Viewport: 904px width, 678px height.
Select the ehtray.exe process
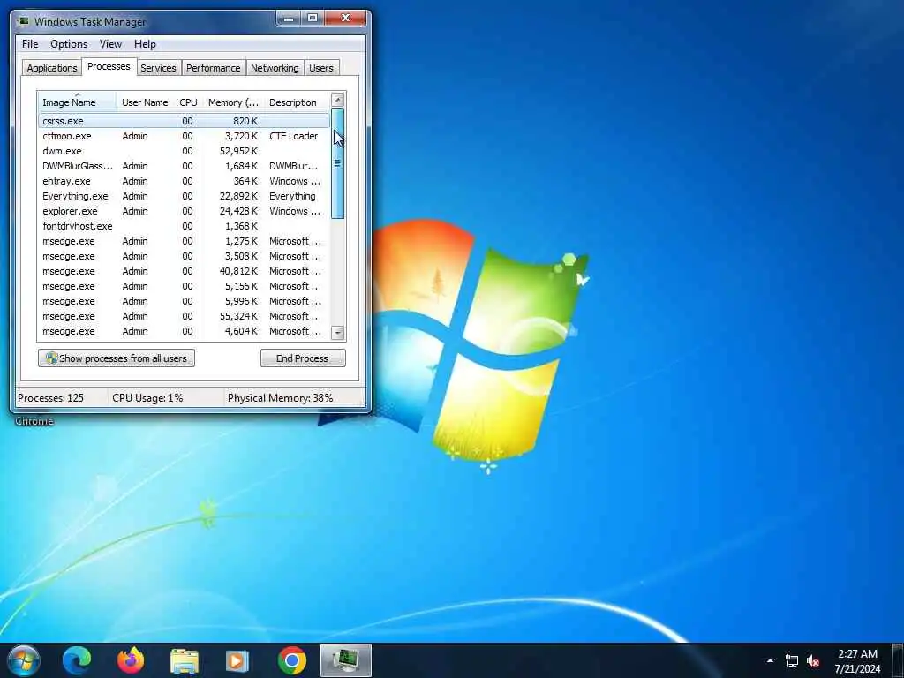coord(184,181)
